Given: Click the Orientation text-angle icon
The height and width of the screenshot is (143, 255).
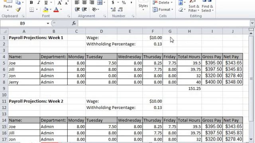Looking at the screenshot, I should 94,10.
